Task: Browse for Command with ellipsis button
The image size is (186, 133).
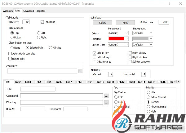Action: coord(106,96)
